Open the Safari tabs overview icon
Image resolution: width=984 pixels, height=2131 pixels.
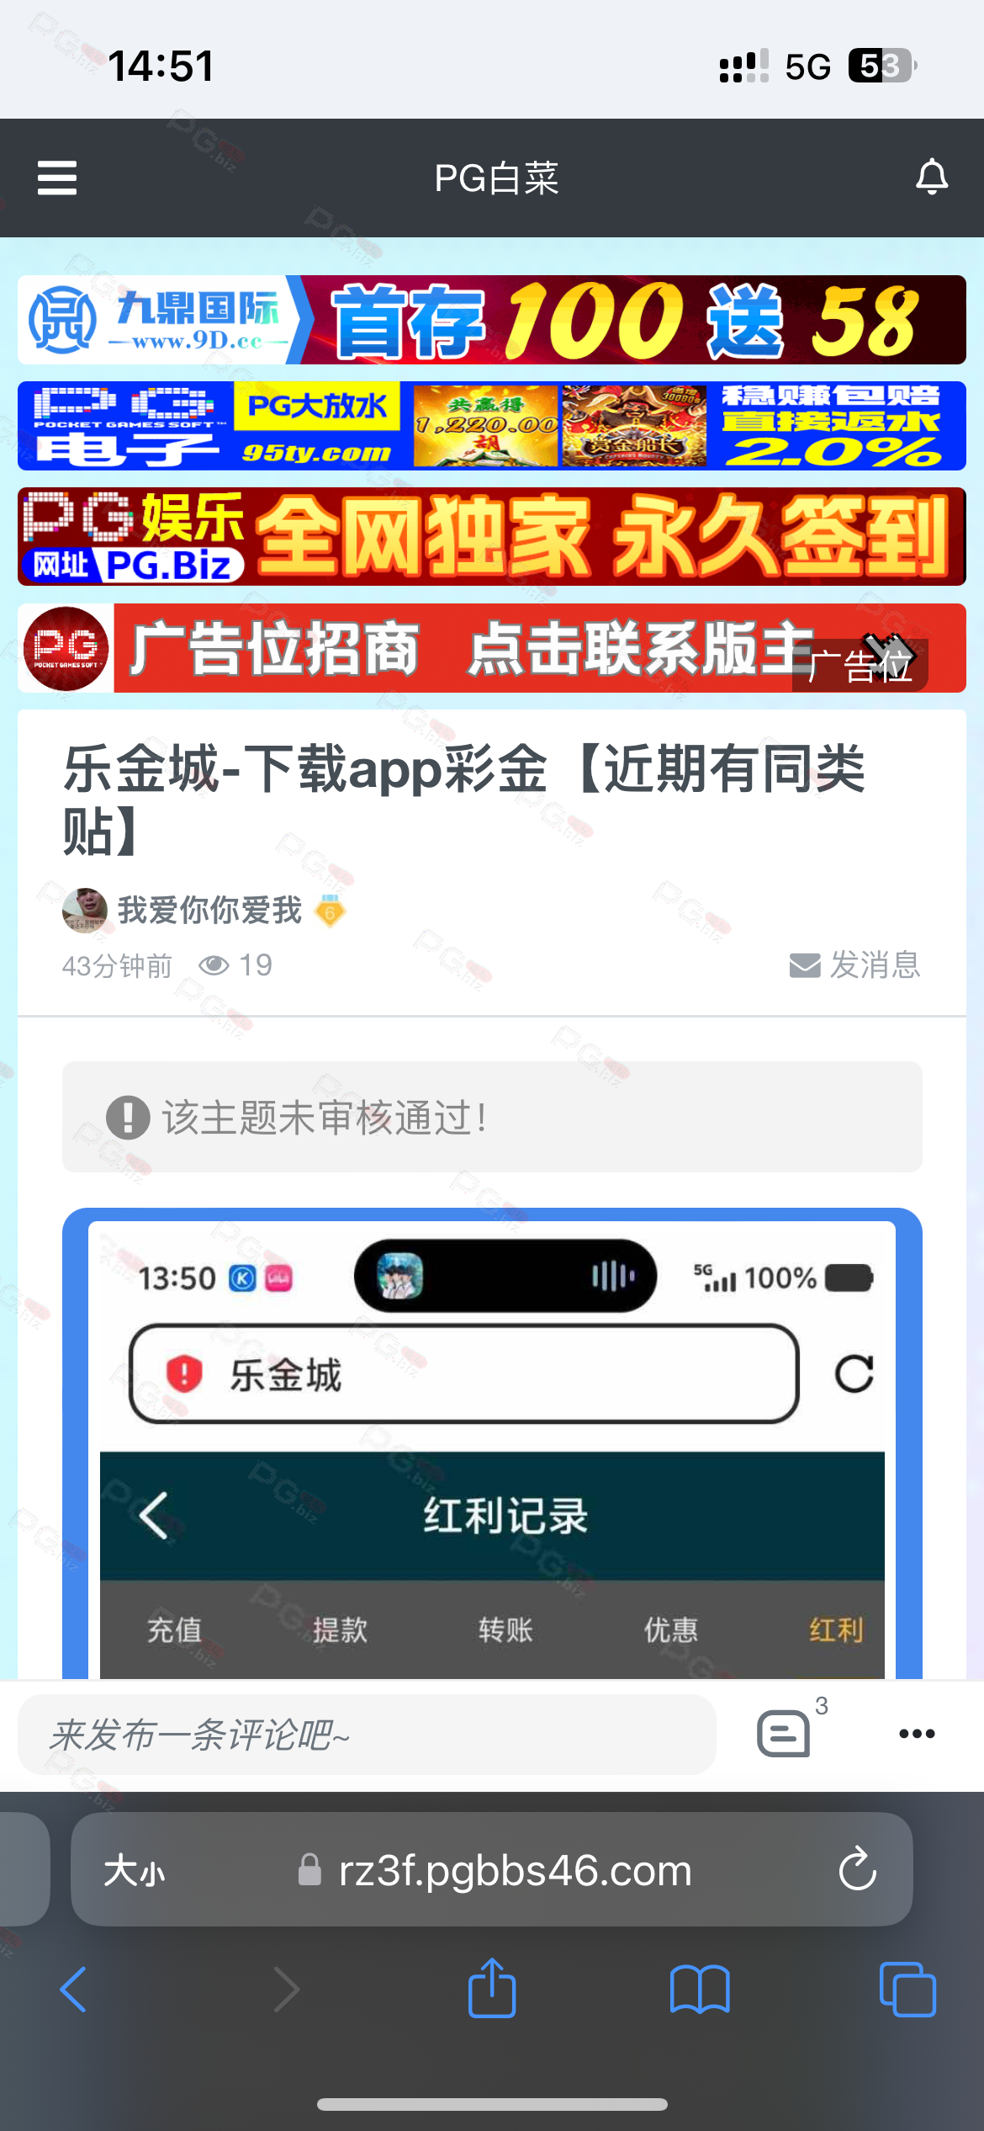pyautogui.click(x=907, y=1990)
